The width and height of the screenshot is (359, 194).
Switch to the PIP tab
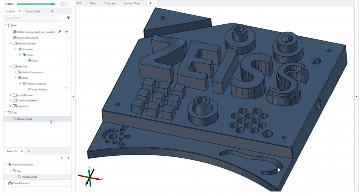pos(79,3)
